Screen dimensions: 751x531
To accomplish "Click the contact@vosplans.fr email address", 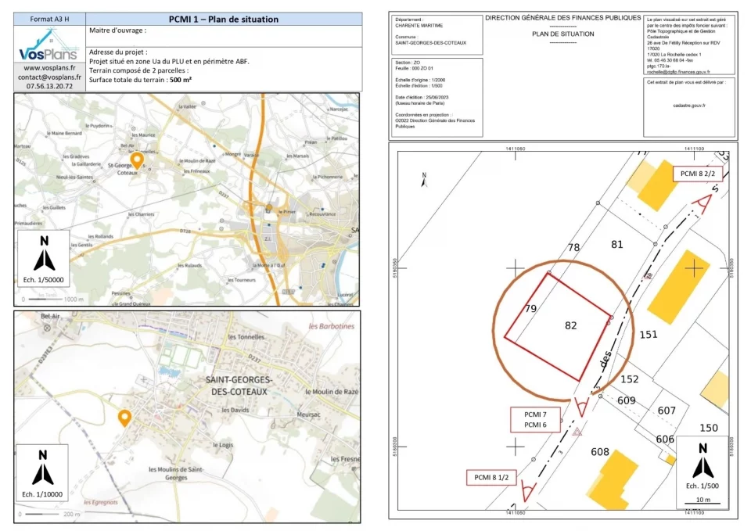I will 49,77.
